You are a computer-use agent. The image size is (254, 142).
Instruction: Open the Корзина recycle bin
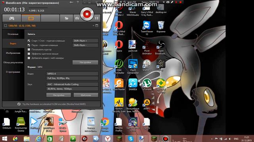click(x=161, y=27)
